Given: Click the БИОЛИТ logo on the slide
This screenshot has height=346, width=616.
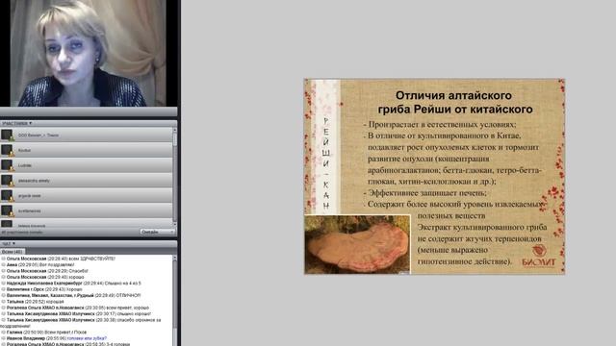Looking at the screenshot, I should click(x=539, y=257).
